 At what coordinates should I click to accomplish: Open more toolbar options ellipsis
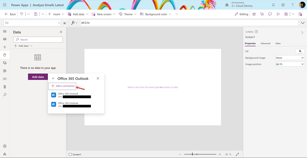tap(177, 14)
